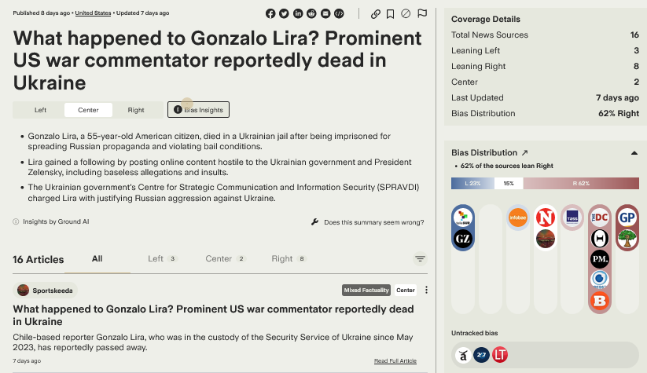Open the Sportskeeda article headline
Viewport: 647px width, 373px height.
coord(213,316)
